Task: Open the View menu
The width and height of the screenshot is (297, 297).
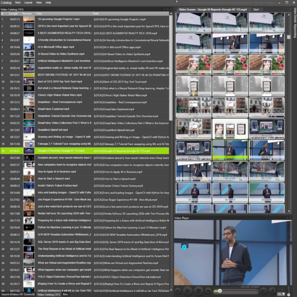Action: [x=39, y=3]
